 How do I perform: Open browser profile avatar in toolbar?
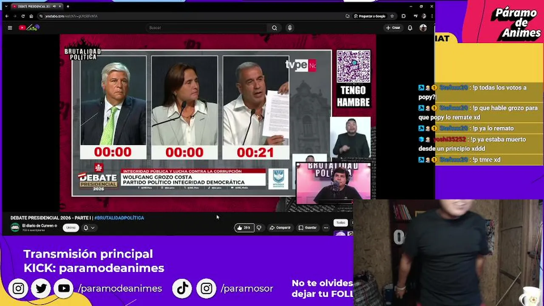point(424,16)
